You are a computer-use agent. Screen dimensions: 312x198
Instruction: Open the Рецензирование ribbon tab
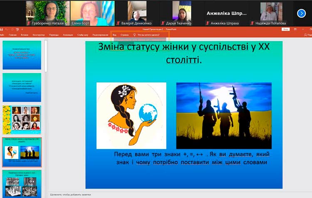(100, 35)
